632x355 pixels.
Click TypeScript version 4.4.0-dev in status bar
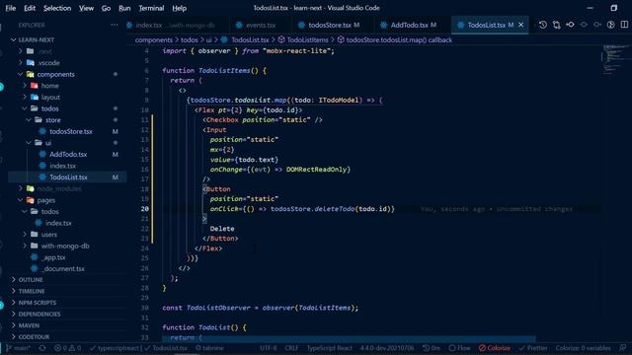click(387, 348)
